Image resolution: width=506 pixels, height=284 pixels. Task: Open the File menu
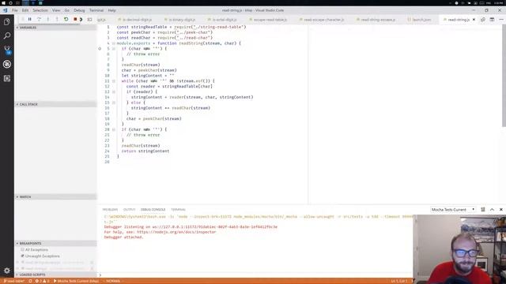[15, 10]
